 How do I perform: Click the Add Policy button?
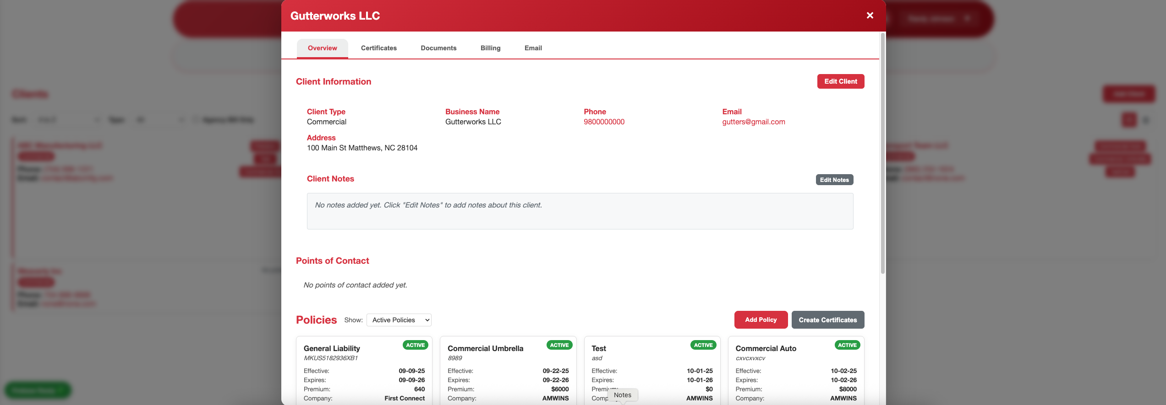click(x=761, y=320)
